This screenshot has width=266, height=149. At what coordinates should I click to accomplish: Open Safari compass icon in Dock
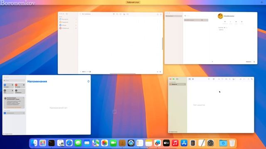tap(69, 143)
